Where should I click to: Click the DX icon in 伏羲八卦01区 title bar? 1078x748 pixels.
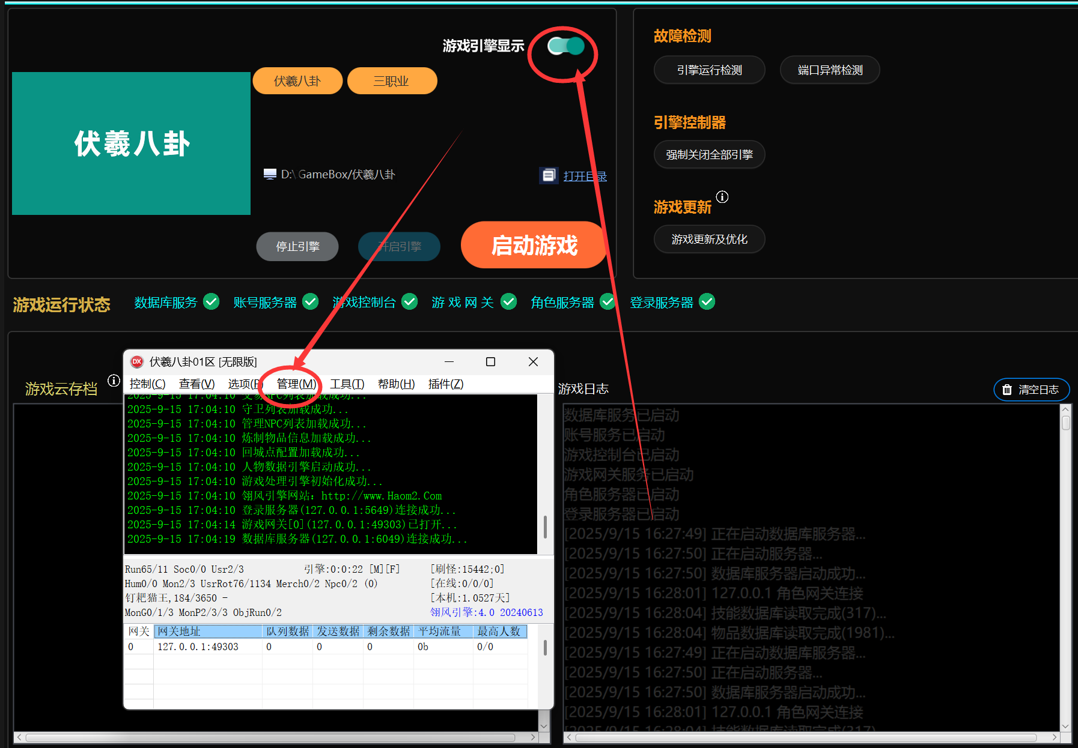click(137, 361)
